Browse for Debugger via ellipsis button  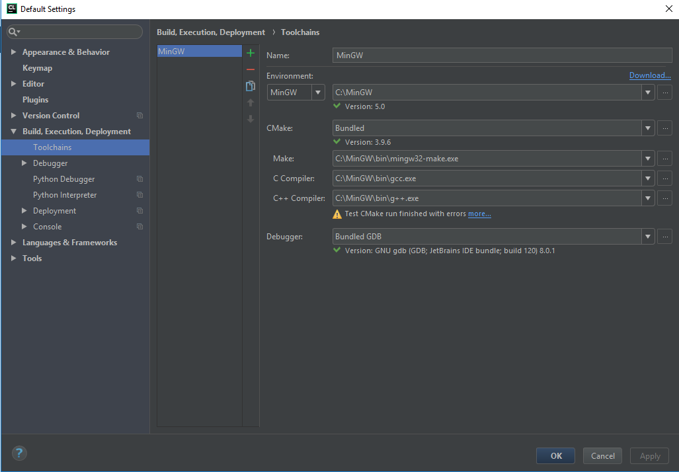point(664,237)
